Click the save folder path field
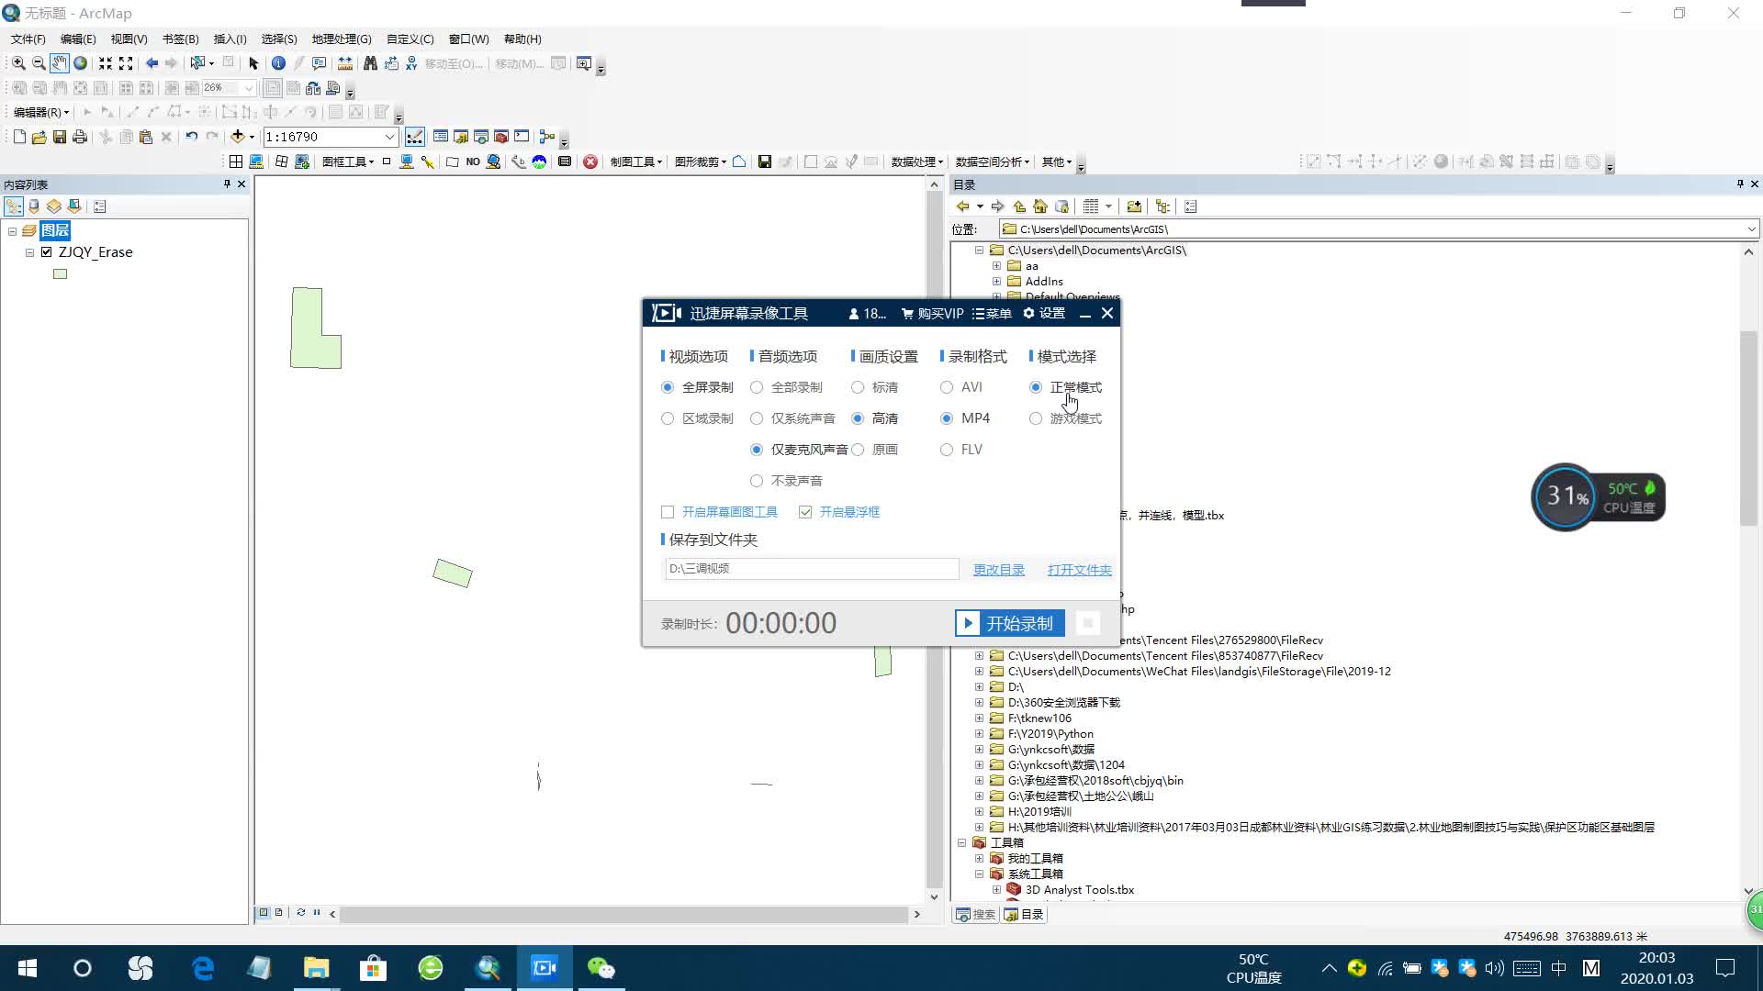The height and width of the screenshot is (991, 1763). coord(812,569)
